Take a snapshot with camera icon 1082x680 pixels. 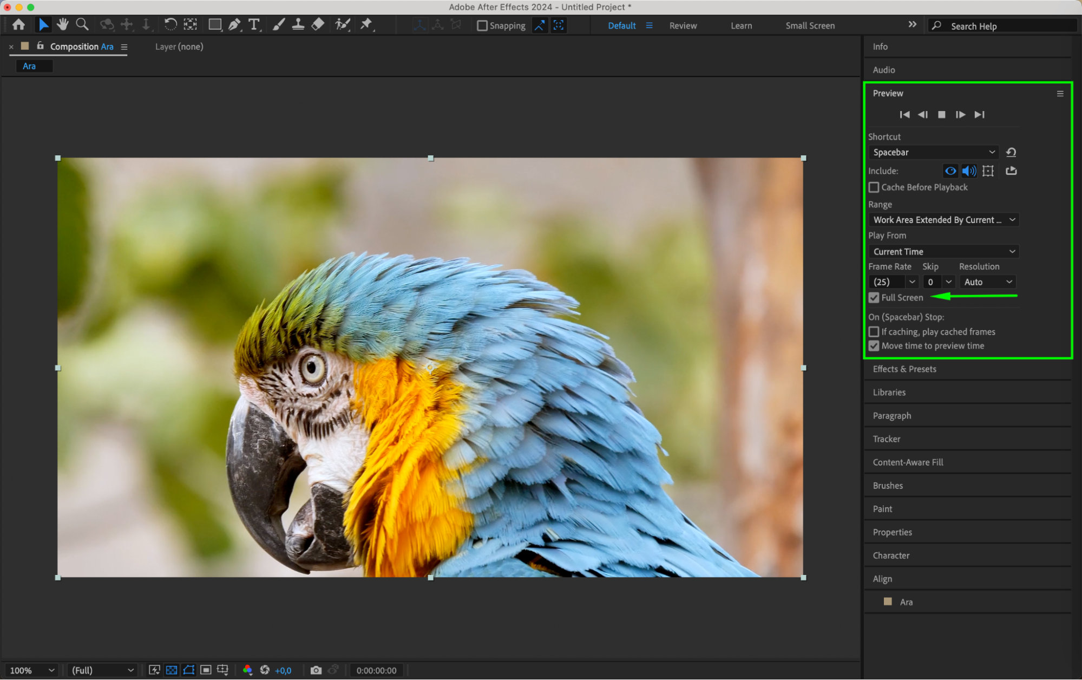(x=316, y=670)
